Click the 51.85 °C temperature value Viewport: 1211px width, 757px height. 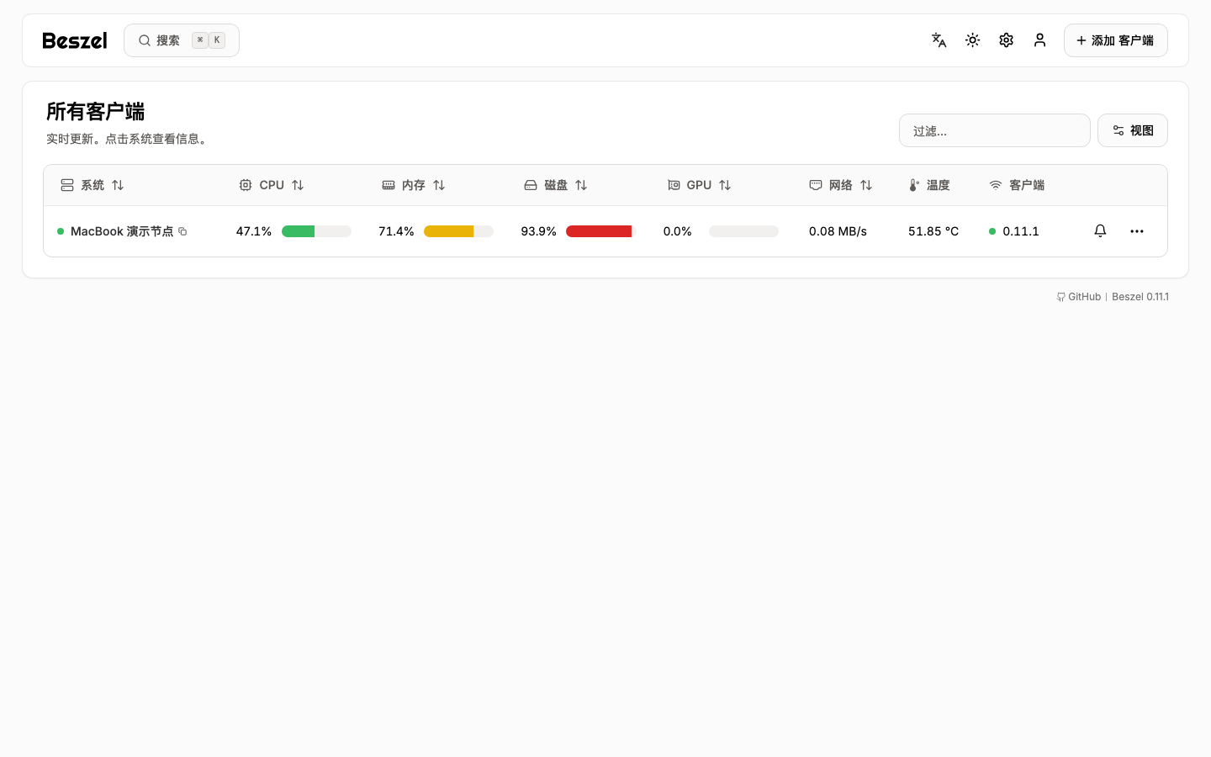click(933, 231)
